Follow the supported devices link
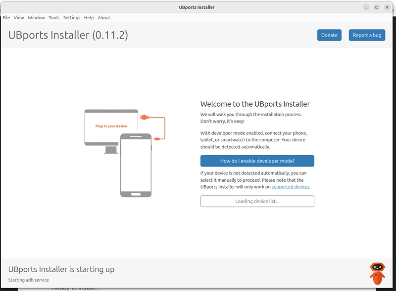Image resolution: width=396 pixels, height=291 pixels. point(291,187)
